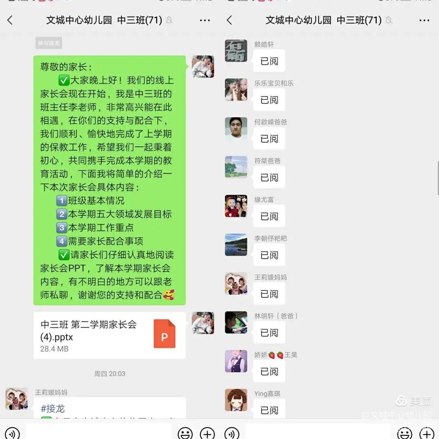Open the emoji picker in right chat
The height and width of the screenshot is (439, 439).
(x=405, y=433)
